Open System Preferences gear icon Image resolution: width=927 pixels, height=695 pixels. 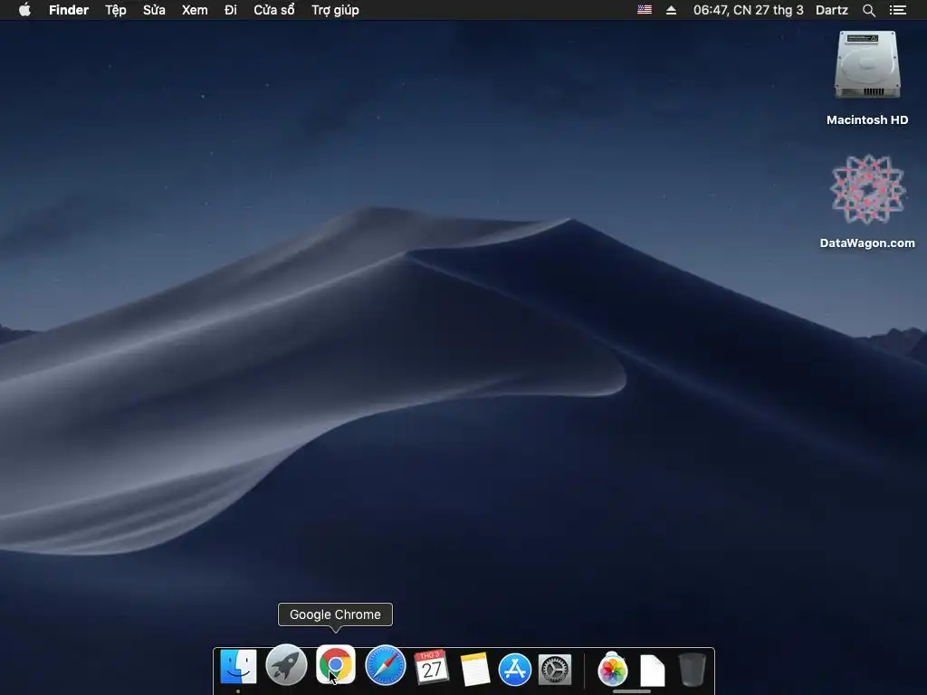555,669
